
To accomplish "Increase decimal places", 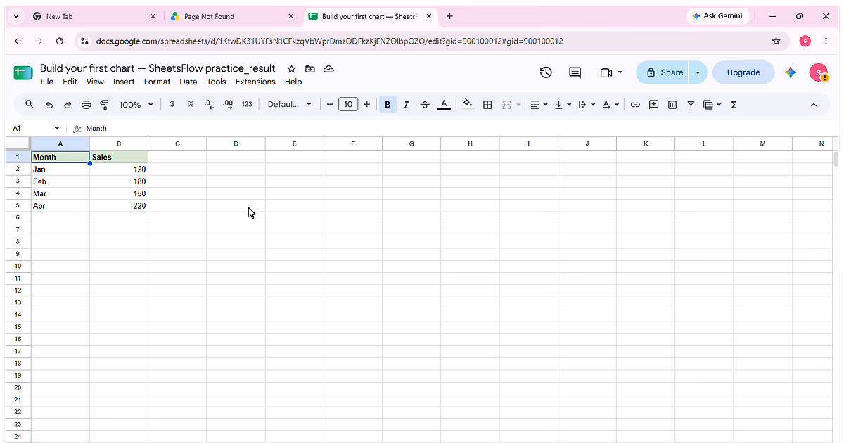I will [x=228, y=104].
